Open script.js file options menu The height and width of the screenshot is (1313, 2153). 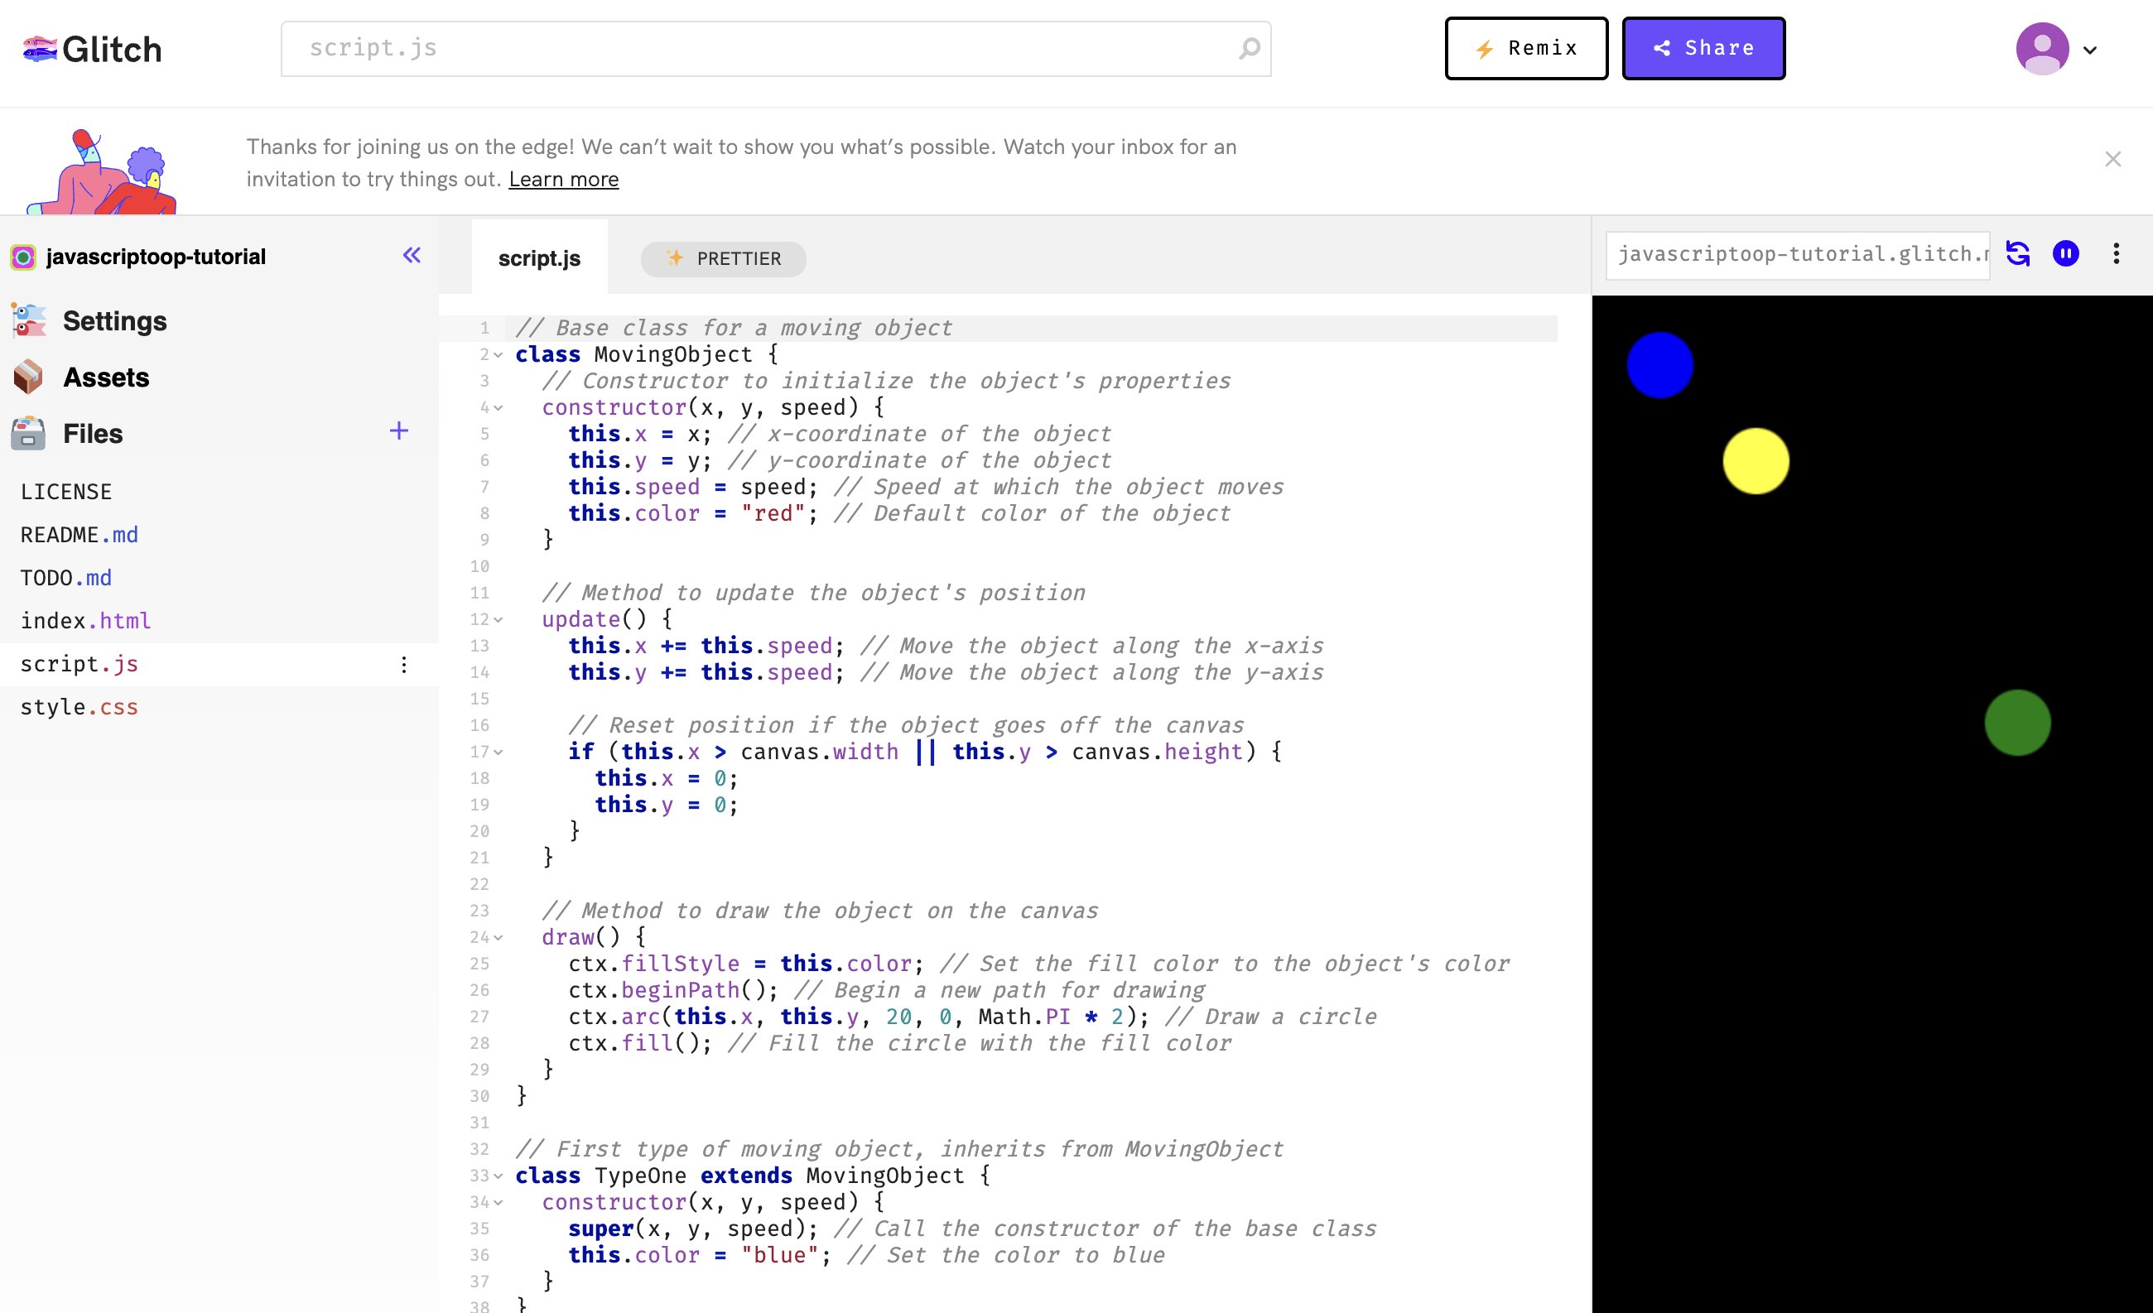(x=404, y=665)
